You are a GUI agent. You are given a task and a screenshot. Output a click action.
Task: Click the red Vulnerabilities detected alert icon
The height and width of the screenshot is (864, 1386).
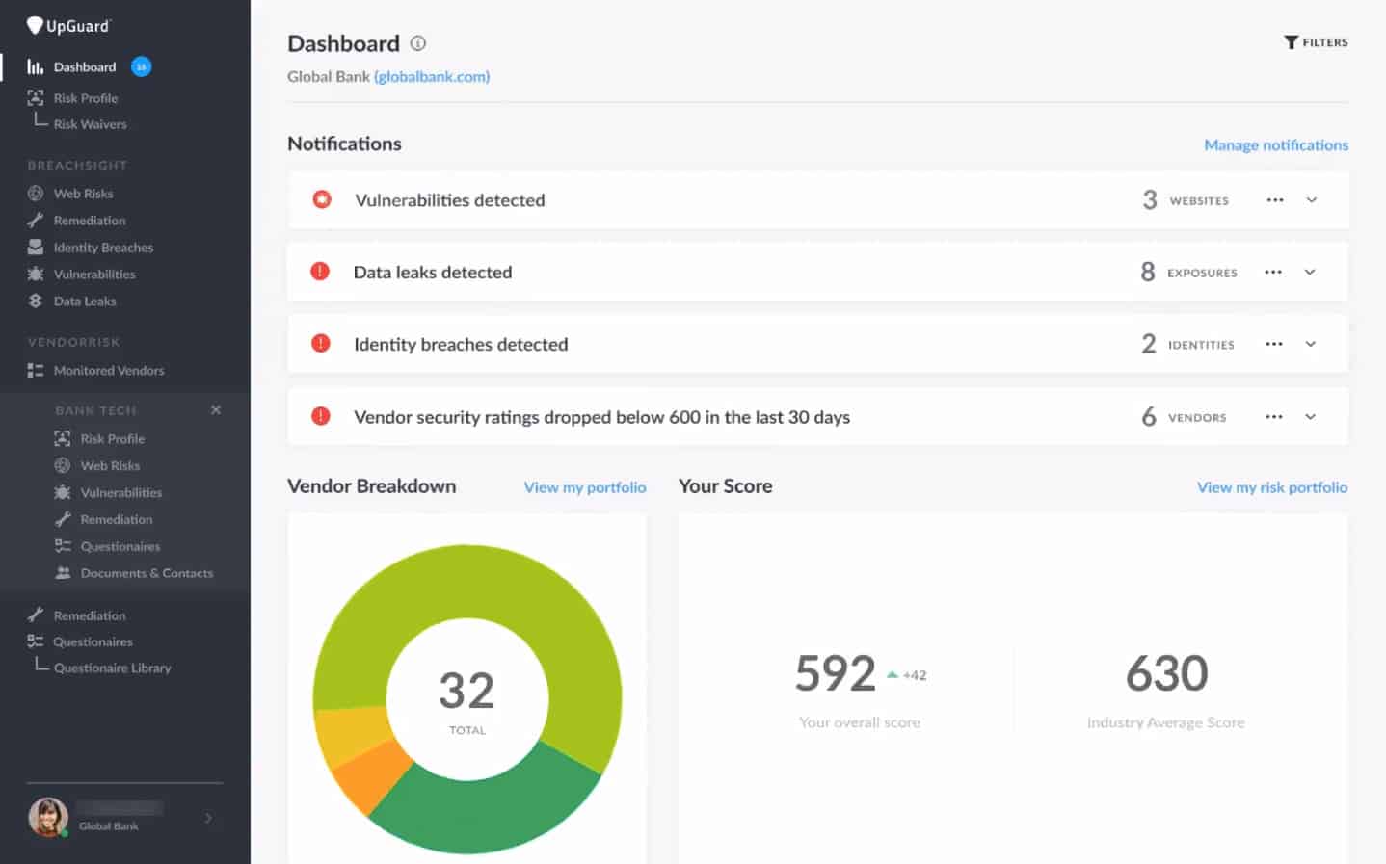click(322, 199)
